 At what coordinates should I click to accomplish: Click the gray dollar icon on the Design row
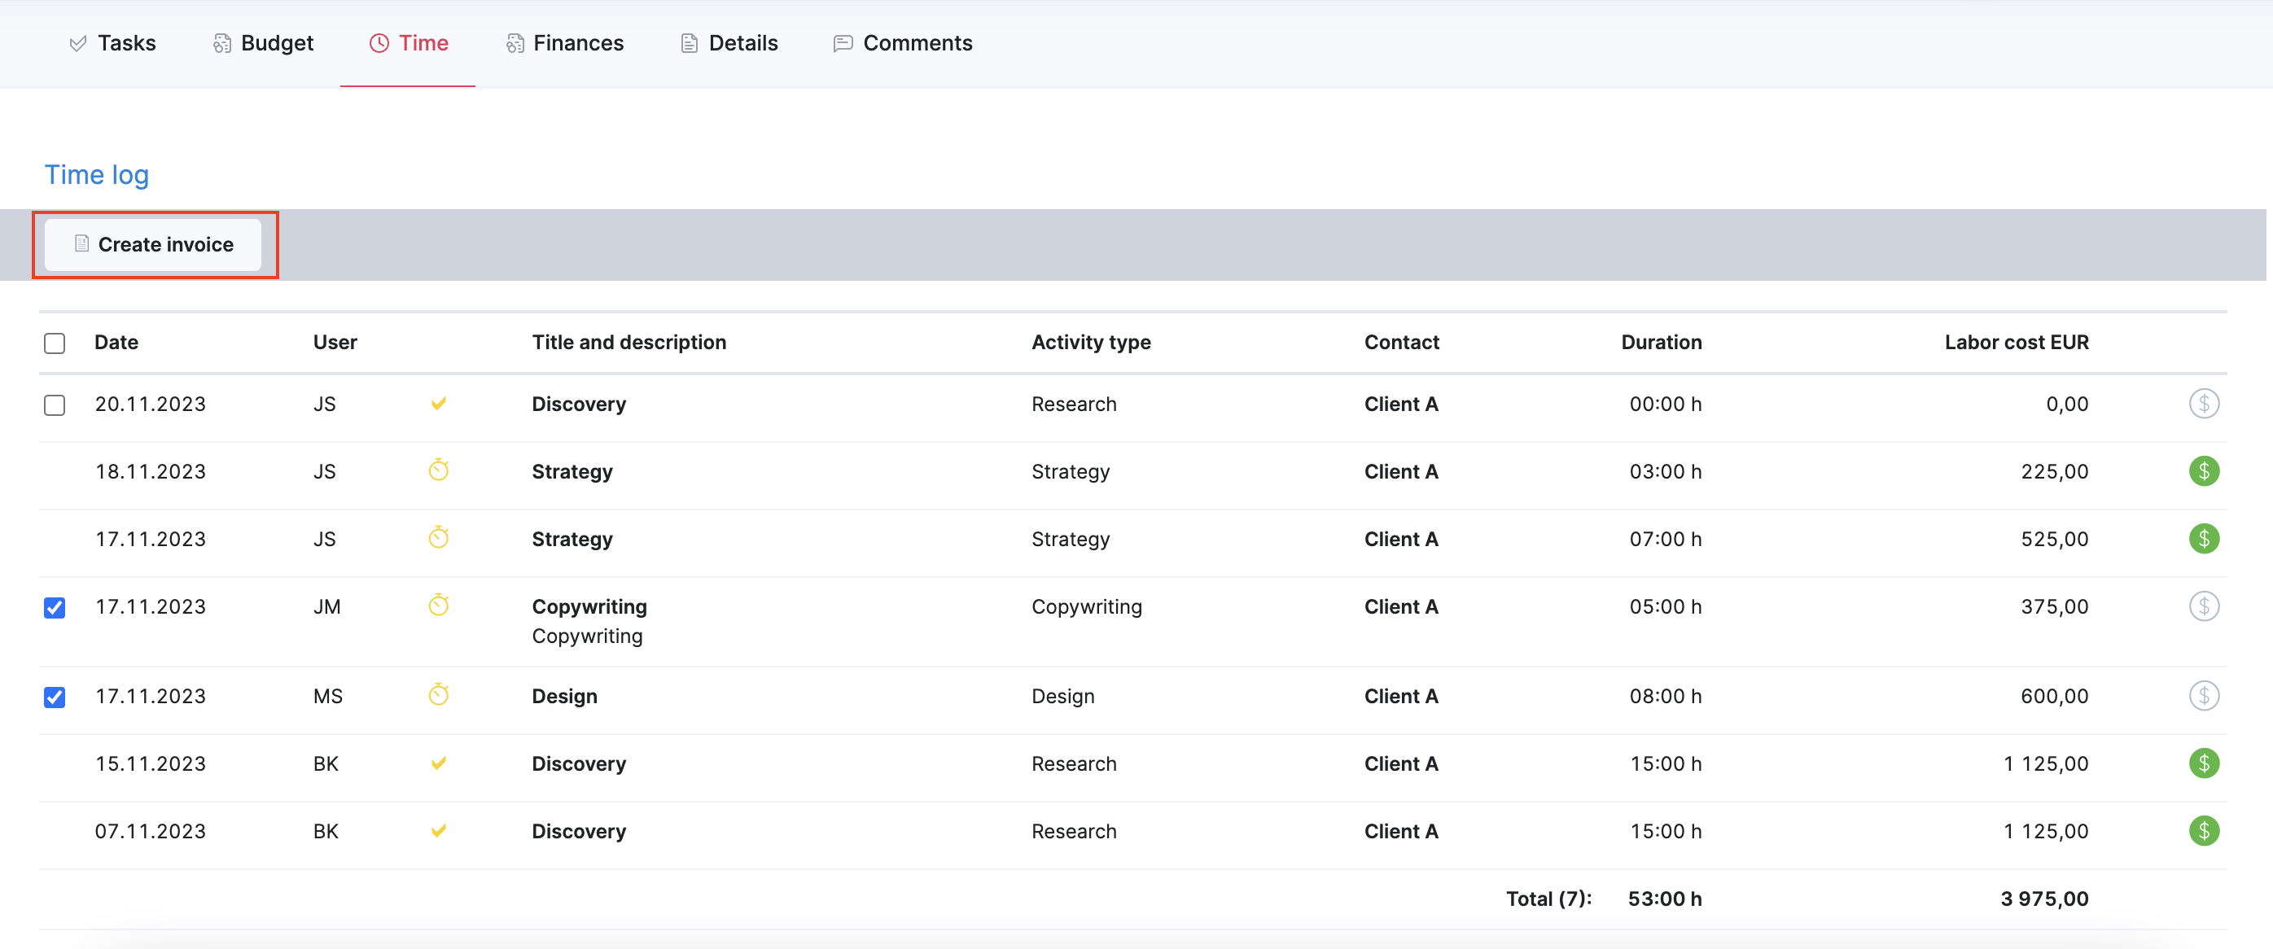tap(2205, 695)
